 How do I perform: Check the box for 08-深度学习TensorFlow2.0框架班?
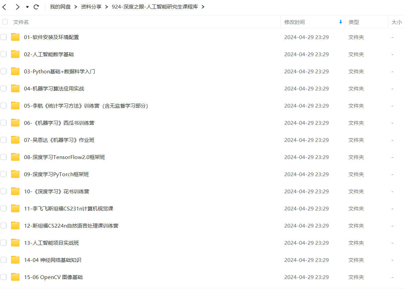pos(3,157)
